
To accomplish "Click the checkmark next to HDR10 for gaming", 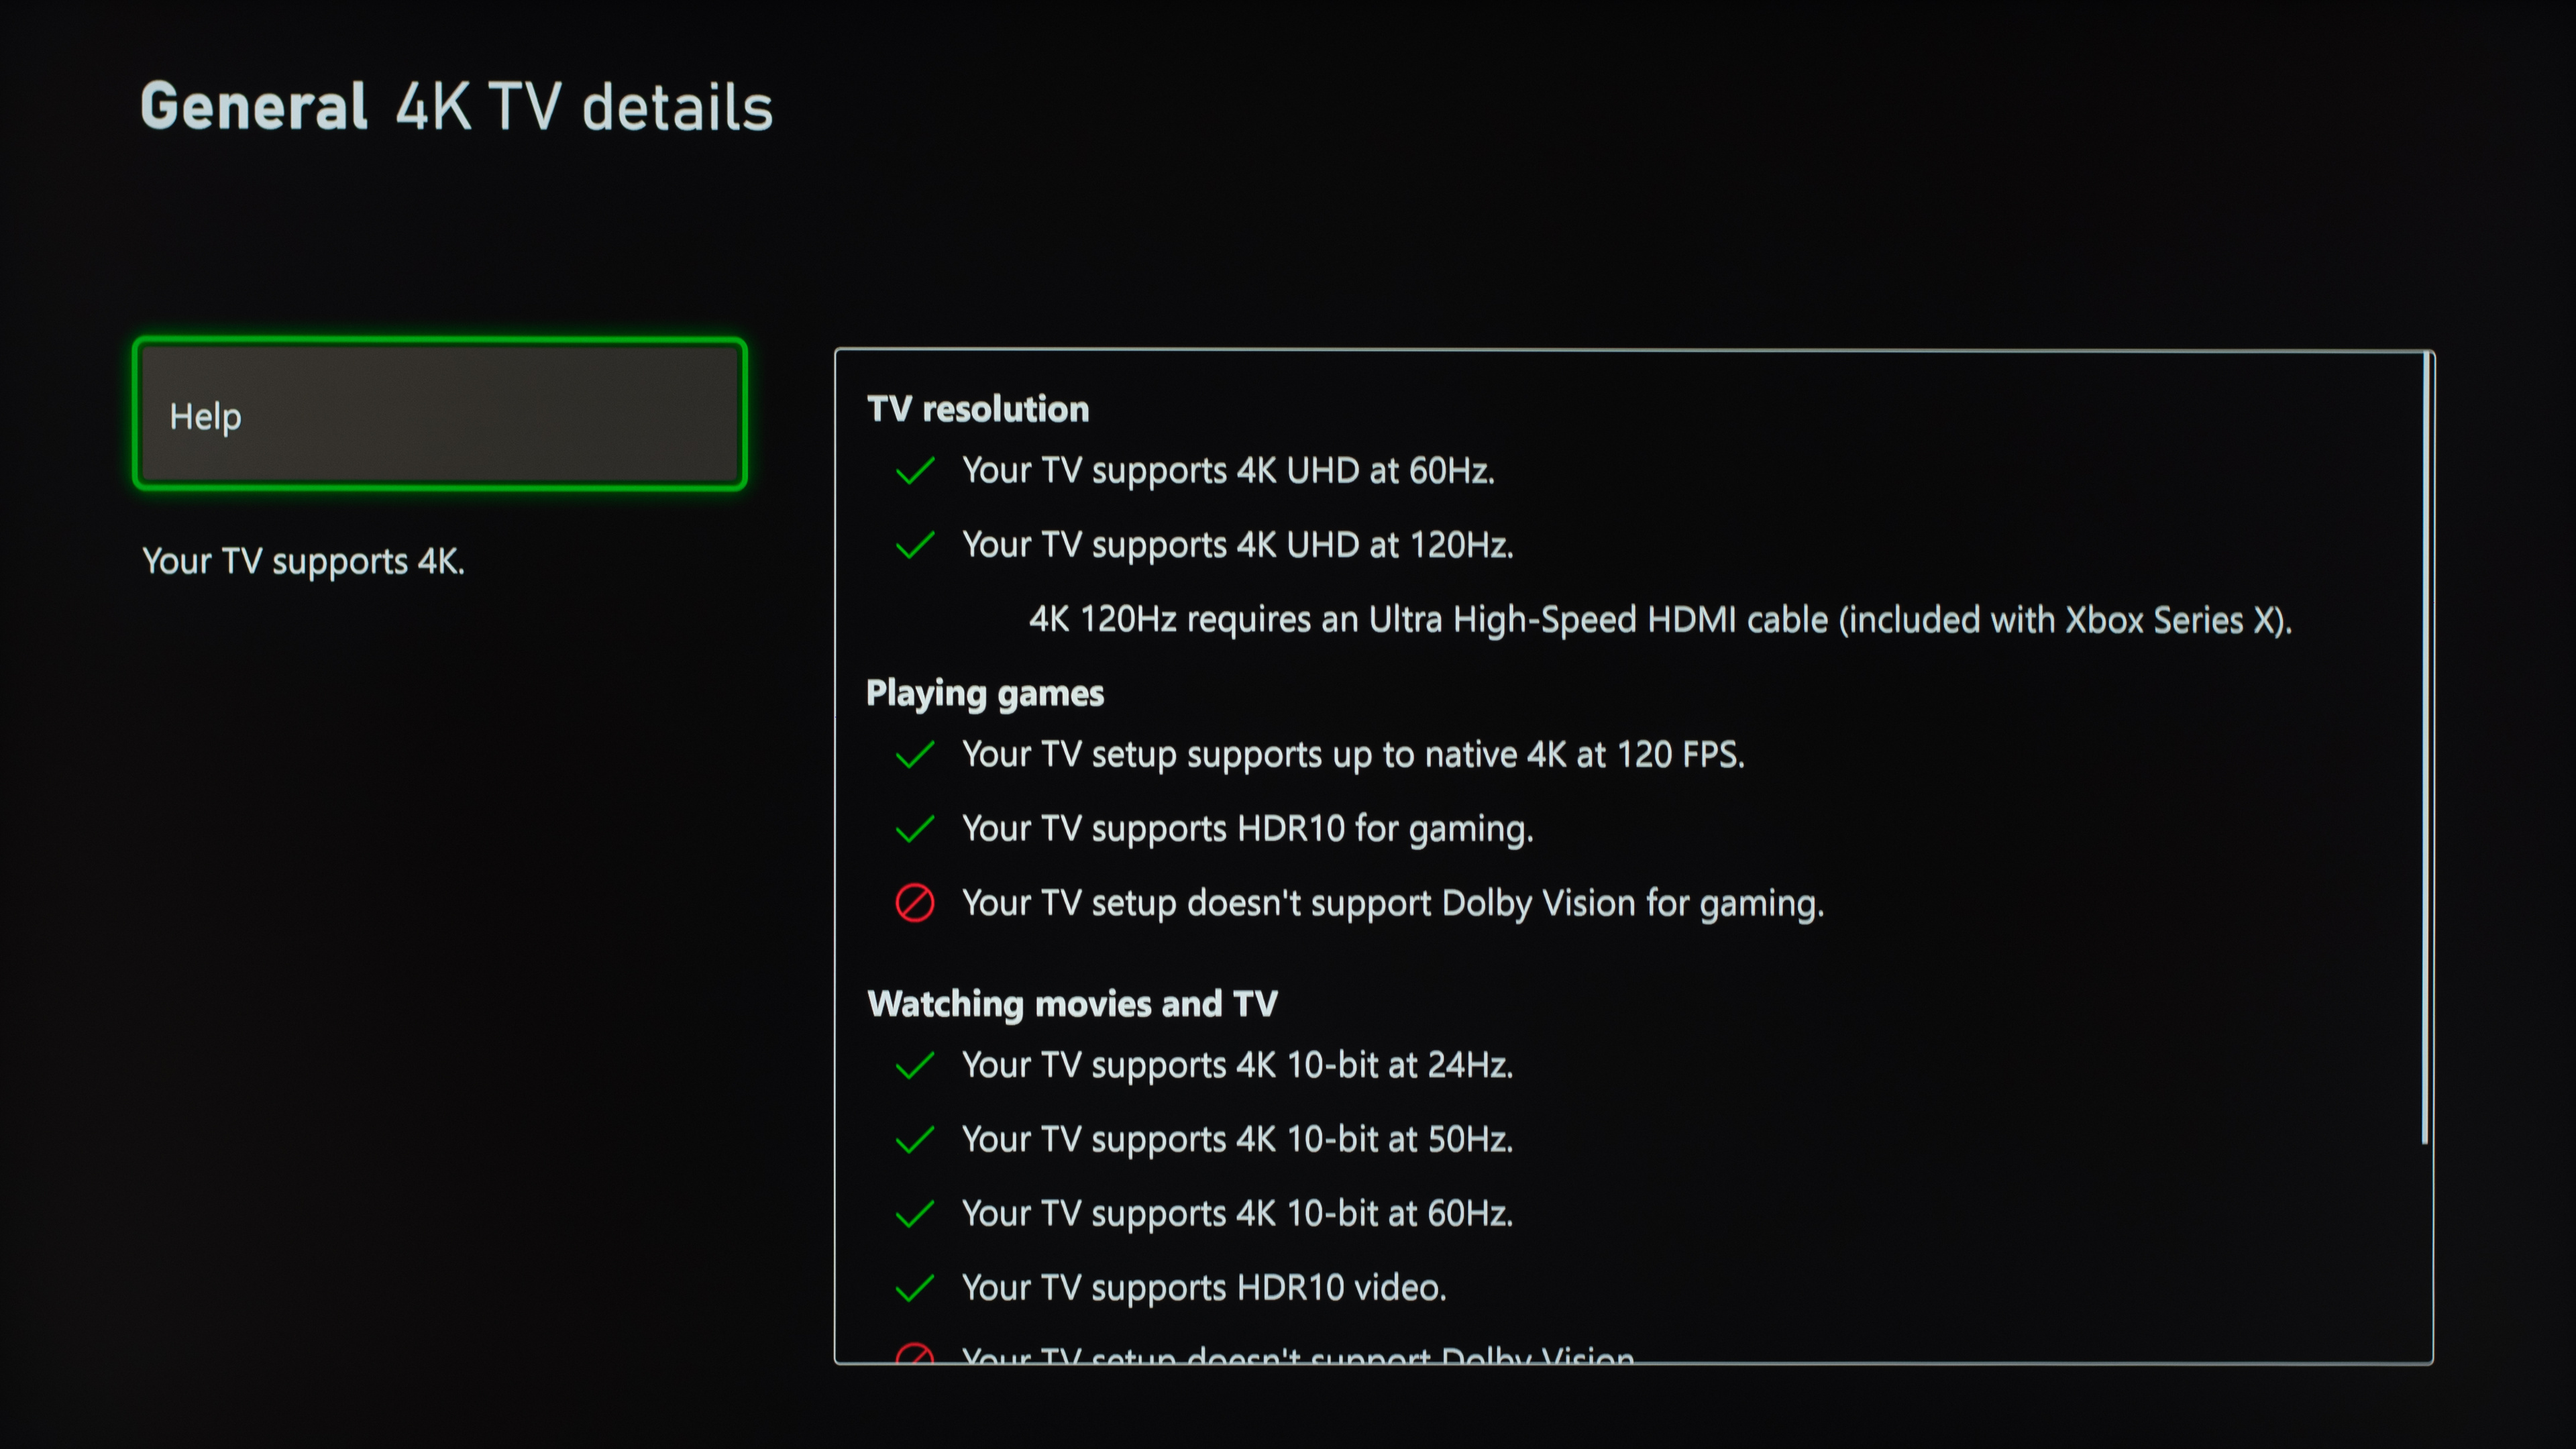I will coord(915,829).
